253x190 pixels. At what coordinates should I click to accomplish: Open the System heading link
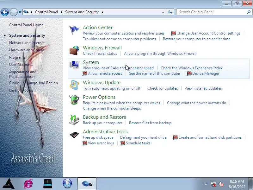click(x=91, y=62)
